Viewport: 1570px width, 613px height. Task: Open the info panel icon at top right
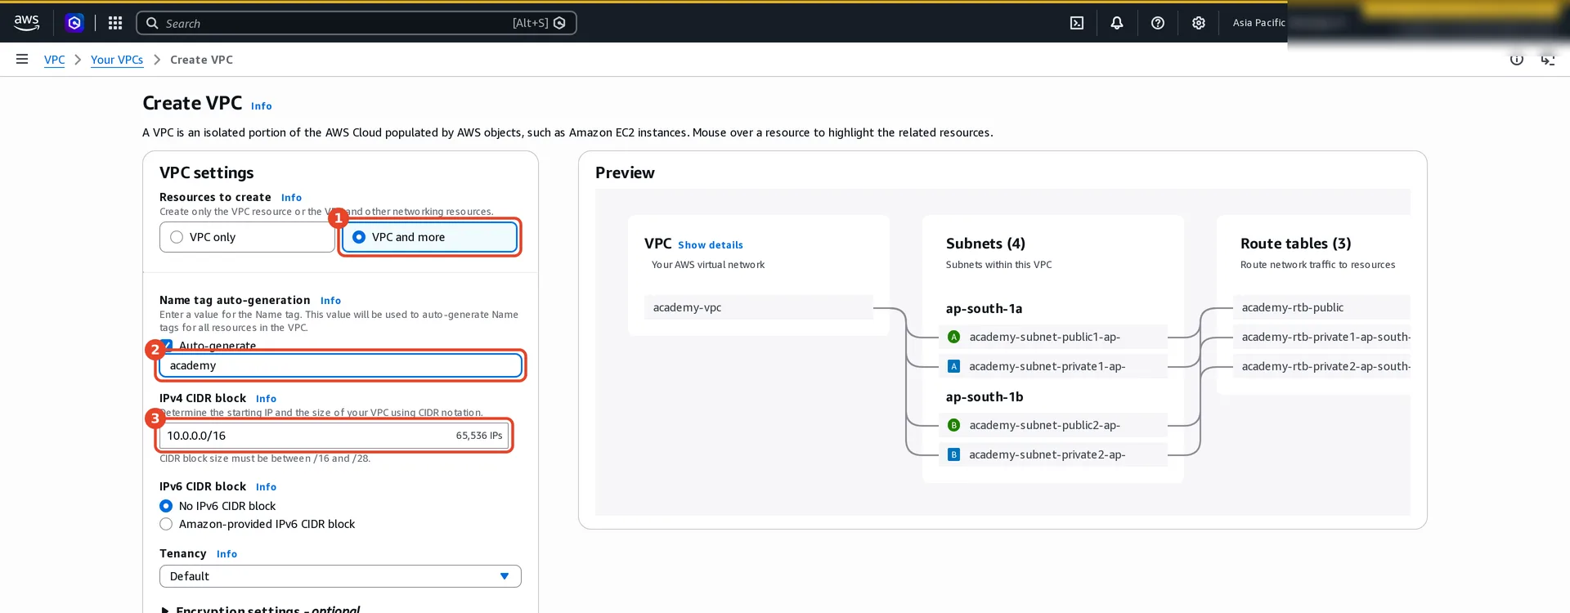[1517, 60]
